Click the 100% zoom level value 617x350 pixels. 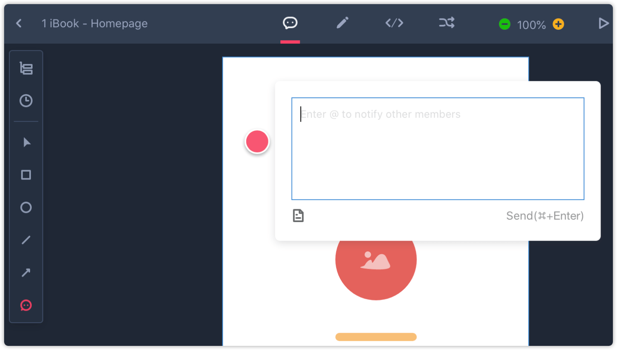(531, 25)
